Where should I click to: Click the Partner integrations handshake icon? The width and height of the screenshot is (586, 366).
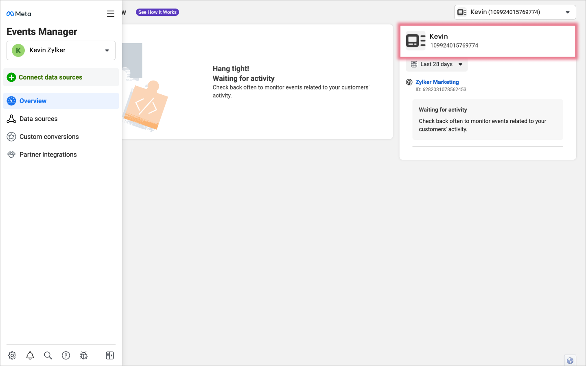click(11, 155)
